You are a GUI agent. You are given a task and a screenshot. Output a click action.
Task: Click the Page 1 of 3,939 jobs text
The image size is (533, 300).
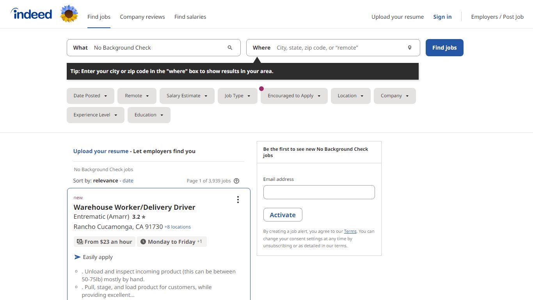point(209,181)
